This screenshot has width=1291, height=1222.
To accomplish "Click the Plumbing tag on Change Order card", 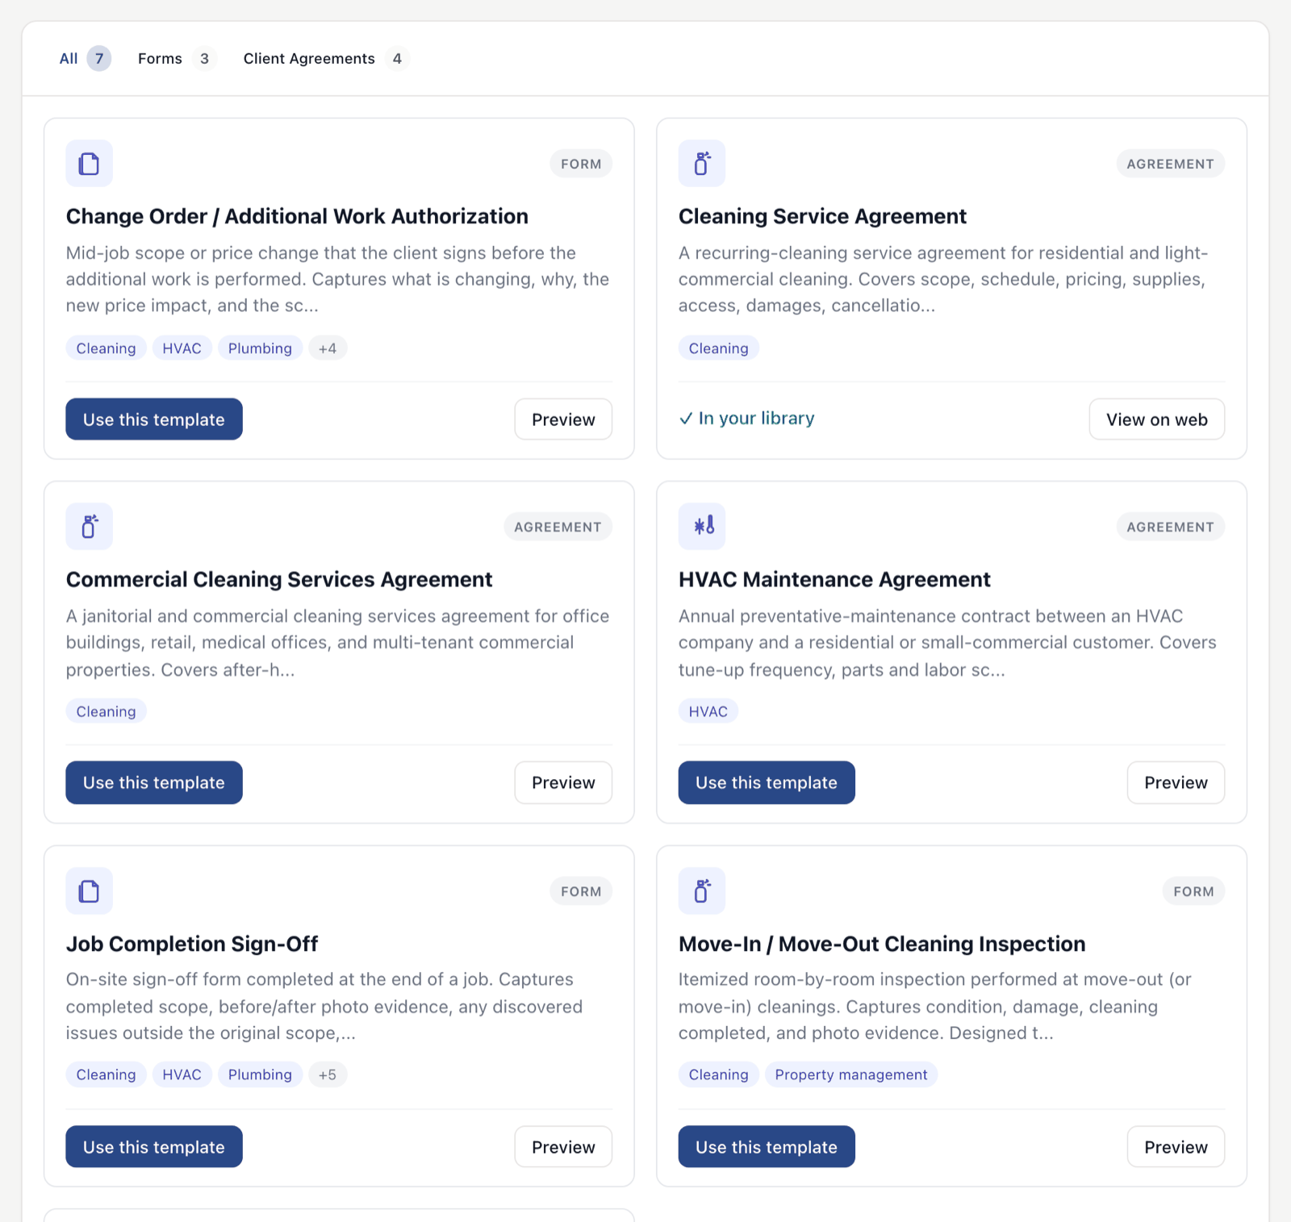I will pyautogui.click(x=260, y=348).
